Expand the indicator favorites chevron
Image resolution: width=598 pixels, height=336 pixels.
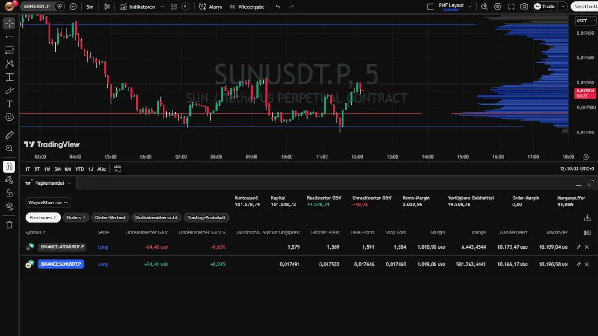tap(162, 7)
